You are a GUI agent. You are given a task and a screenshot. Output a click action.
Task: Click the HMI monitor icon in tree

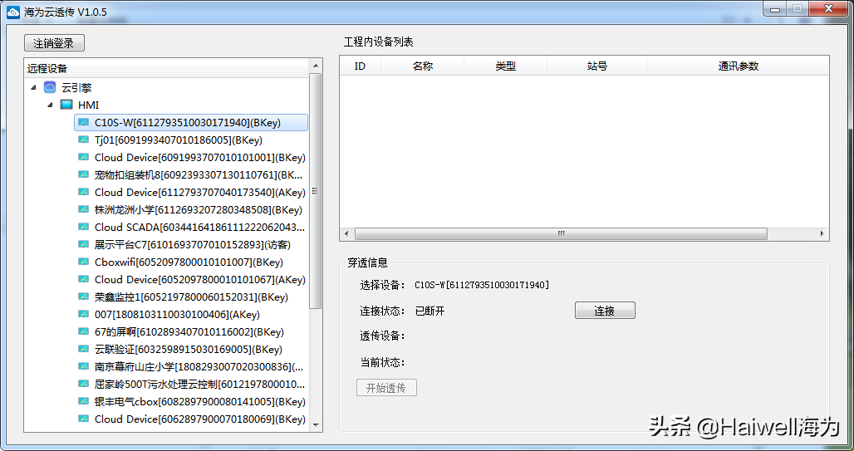(66, 105)
